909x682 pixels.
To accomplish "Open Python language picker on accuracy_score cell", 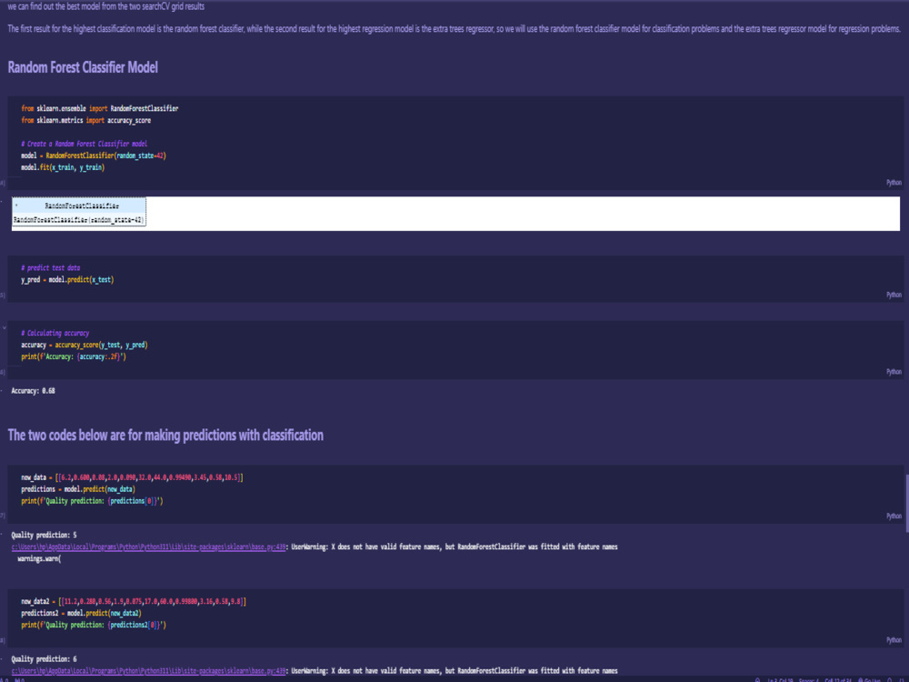I will click(x=894, y=372).
